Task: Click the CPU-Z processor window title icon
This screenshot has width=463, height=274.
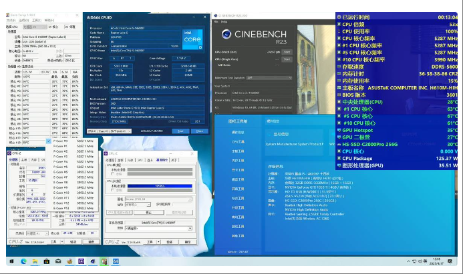Action: pos(9,153)
